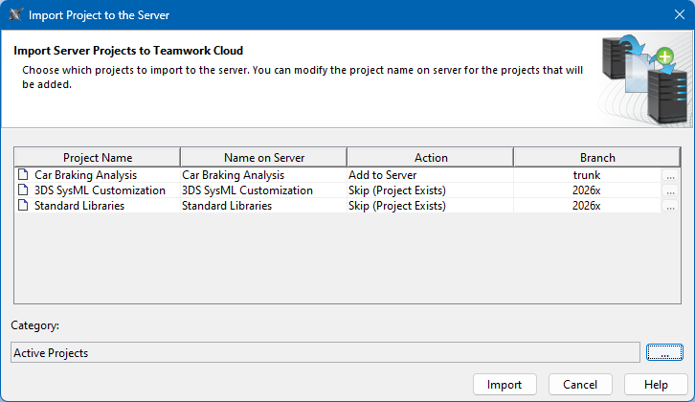Click the file icon beside Standard Libraries

click(x=23, y=206)
